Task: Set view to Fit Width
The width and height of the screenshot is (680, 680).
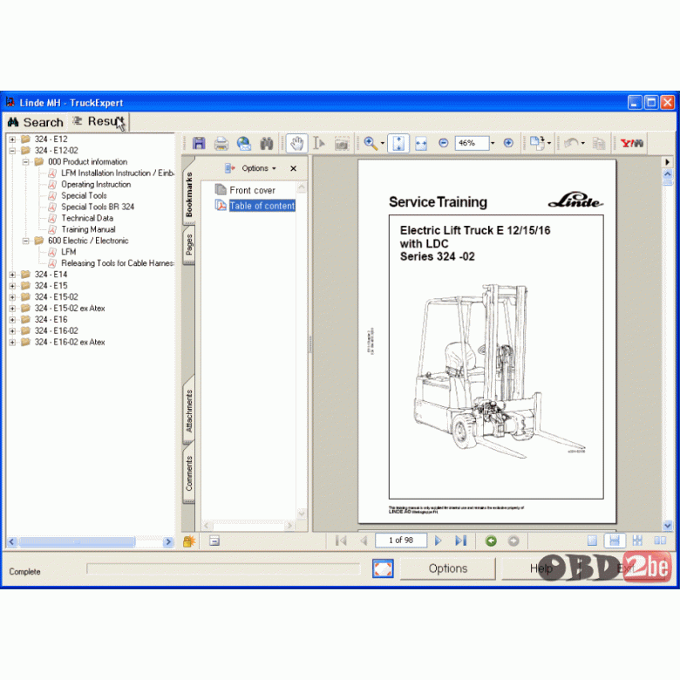Action: pyautogui.click(x=421, y=143)
